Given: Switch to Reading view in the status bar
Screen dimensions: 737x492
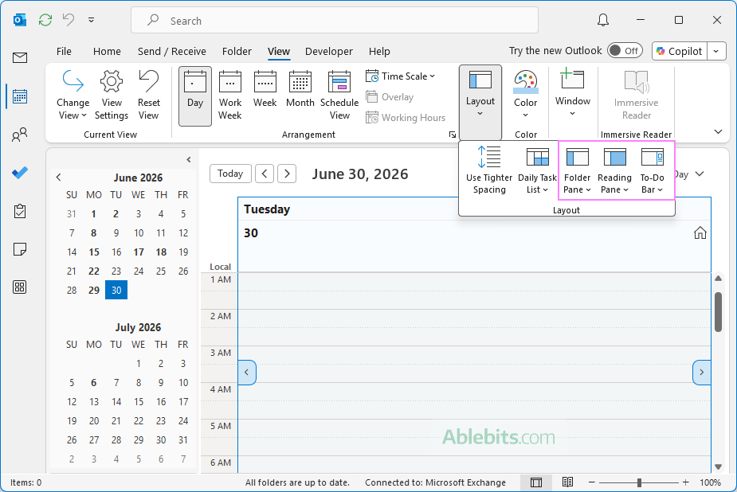Looking at the screenshot, I should [568, 482].
